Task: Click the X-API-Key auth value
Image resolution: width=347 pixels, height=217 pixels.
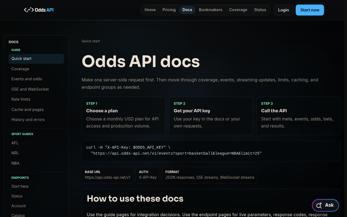Action: click(148, 178)
